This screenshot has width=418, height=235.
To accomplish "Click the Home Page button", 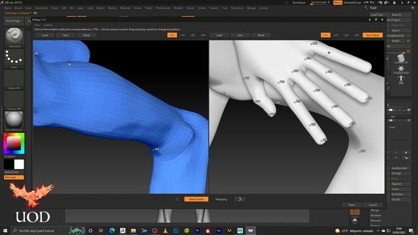I will click(13, 21).
